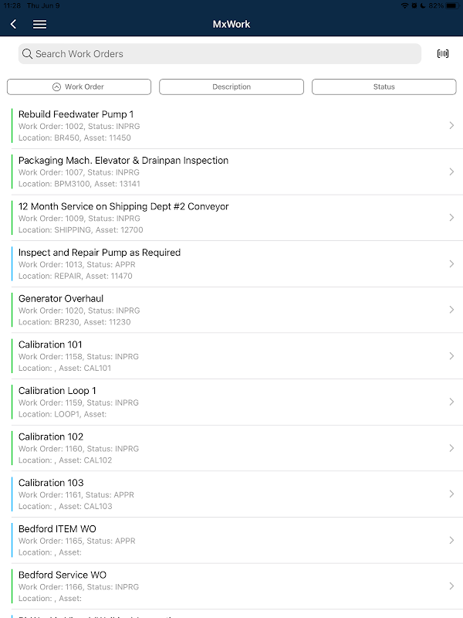Tap the back arrow icon
The height and width of the screenshot is (618, 463).
tap(13, 24)
